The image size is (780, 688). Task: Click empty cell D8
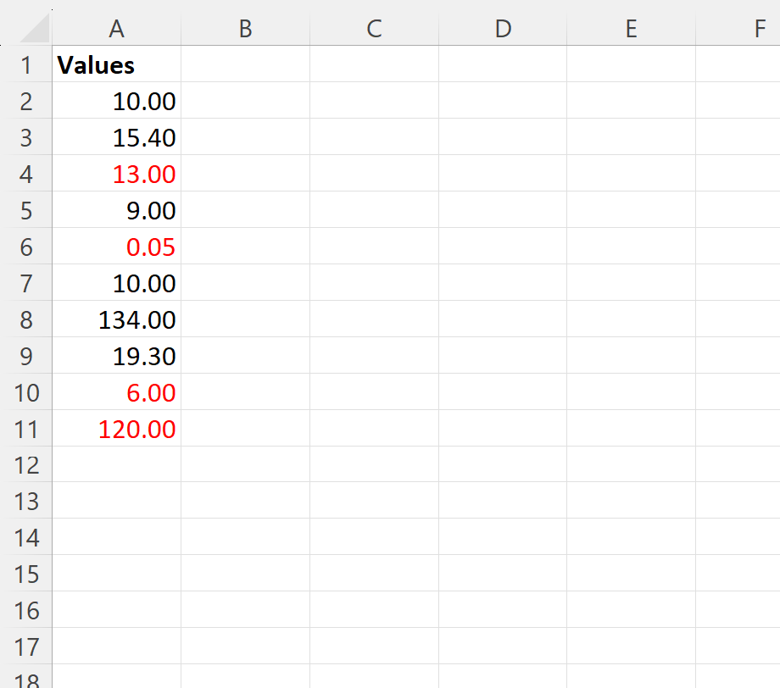coord(503,319)
